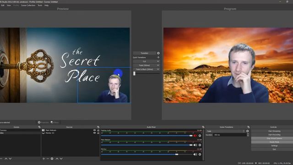Screen dimensions: 293x165
Task: Hide the Monitor #2 source
Action: tap(94, 133)
